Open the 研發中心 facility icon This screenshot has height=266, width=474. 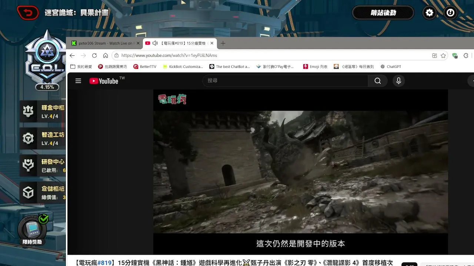pos(28,166)
